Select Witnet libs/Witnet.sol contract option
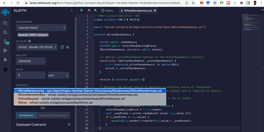The image size is (264, 132). coord(90,103)
